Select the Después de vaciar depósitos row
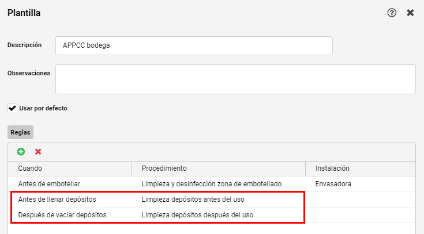This screenshot has width=424, height=234. tap(212, 215)
